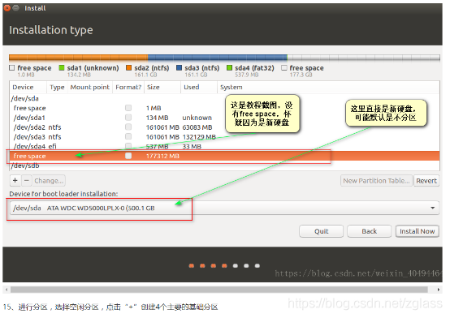Click the sda2 (ntfs) legend label

(x=152, y=68)
